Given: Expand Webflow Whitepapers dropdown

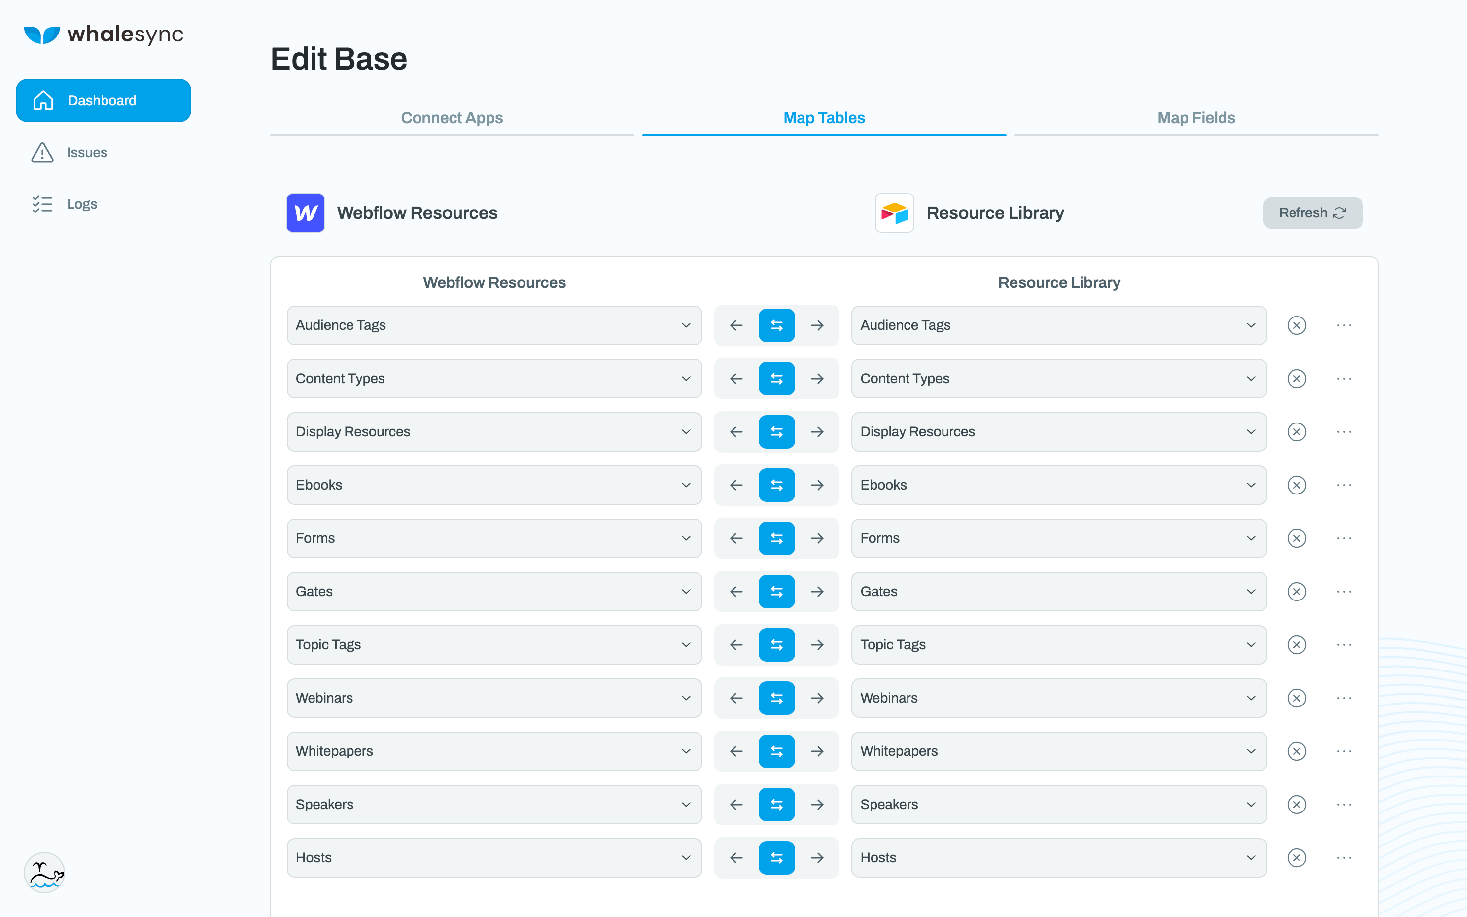Looking at the screenshot, I should [494, 751].
